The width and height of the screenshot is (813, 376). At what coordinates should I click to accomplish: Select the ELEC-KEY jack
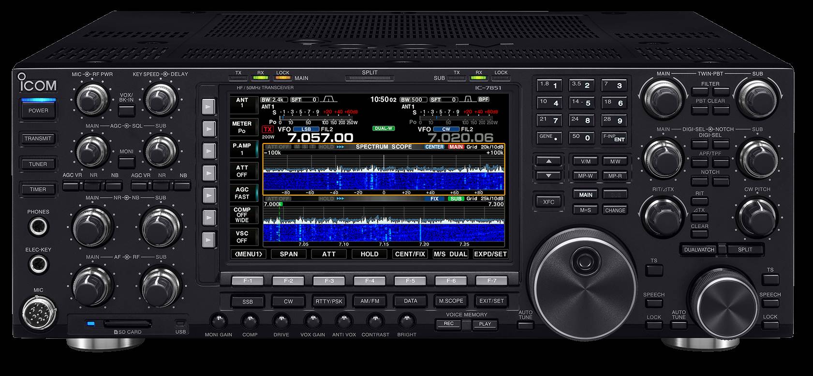pos(38,265)
